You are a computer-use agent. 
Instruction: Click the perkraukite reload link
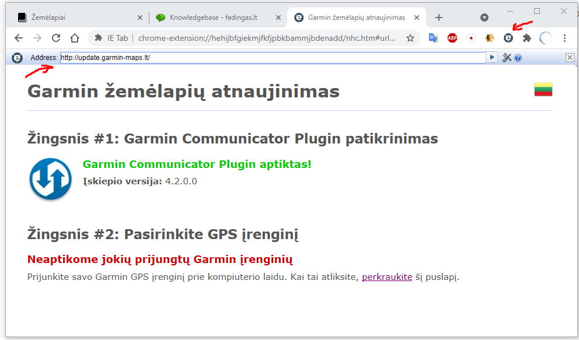pyautogui.click(x=387, y=277)
